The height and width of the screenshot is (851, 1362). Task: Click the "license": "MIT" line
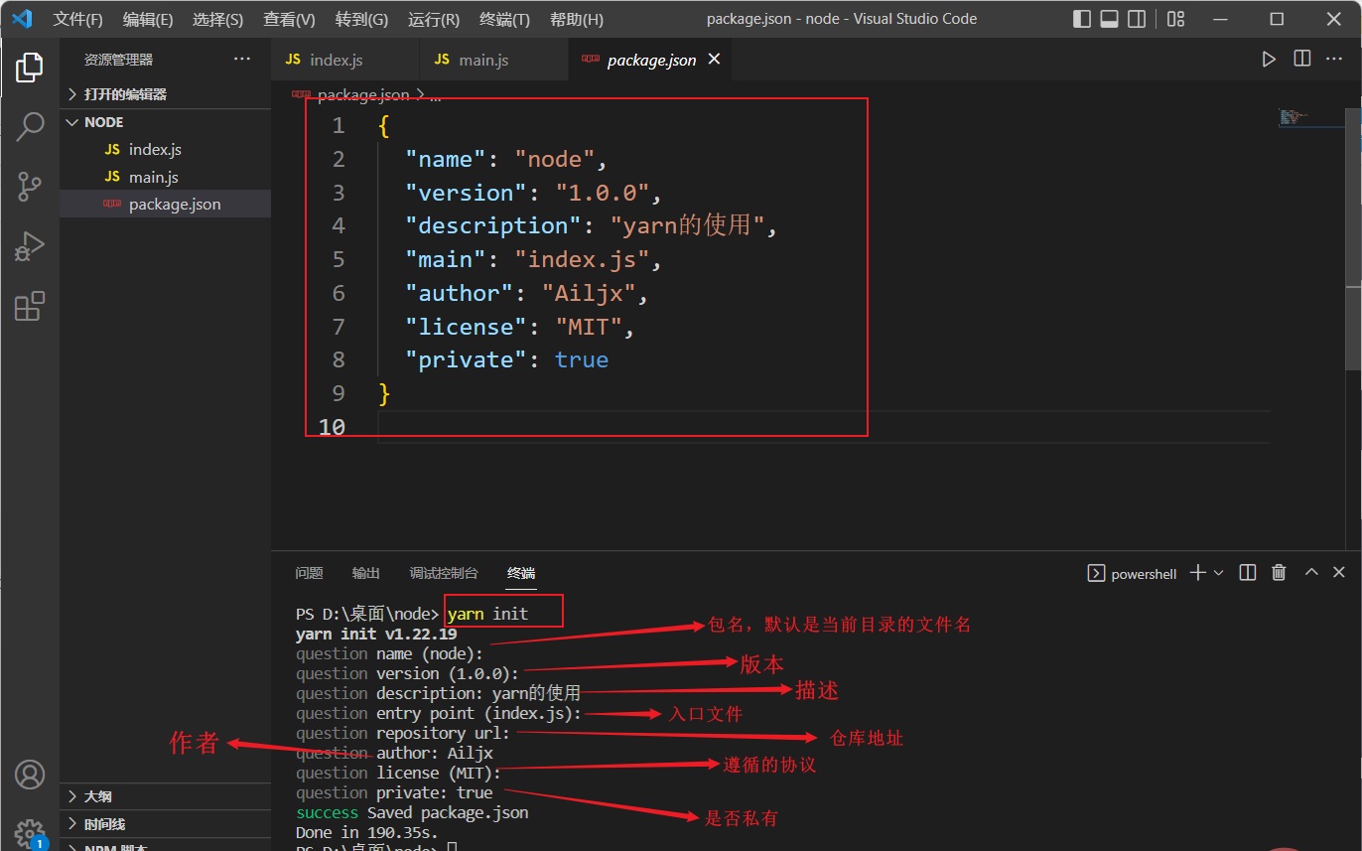pyautogui.click(x=519, y=327)
